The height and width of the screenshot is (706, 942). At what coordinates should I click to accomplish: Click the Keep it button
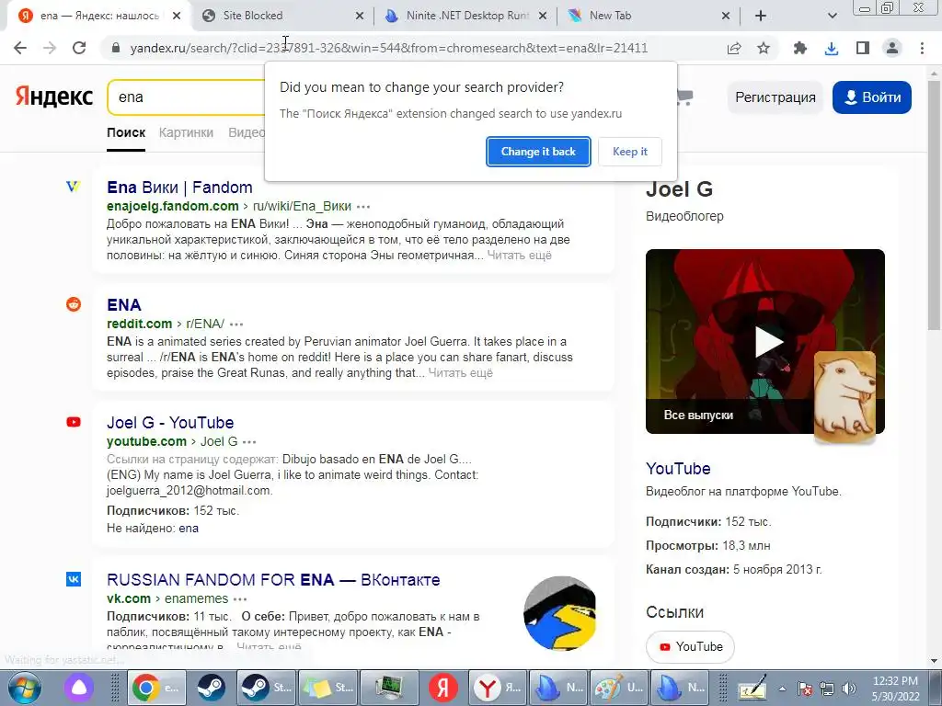629,152
